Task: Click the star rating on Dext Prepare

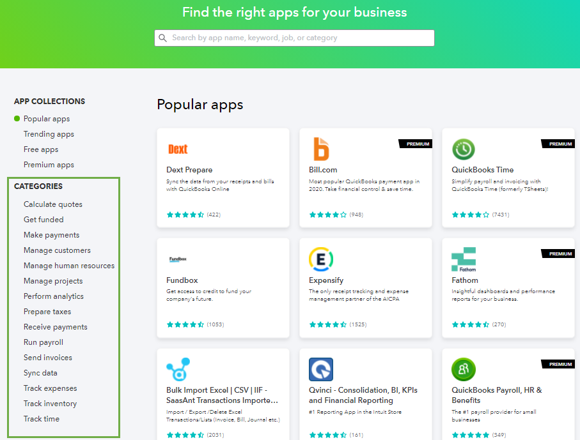Action: pos(185,215)
